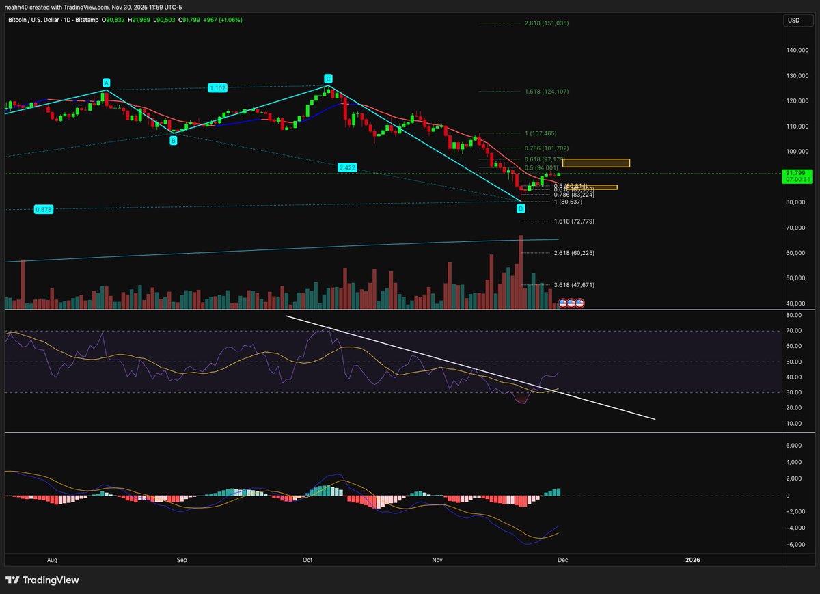Click the TradingView logo
Image resolution: width=820 pixels, height=594 pixels.
point(42,580)
